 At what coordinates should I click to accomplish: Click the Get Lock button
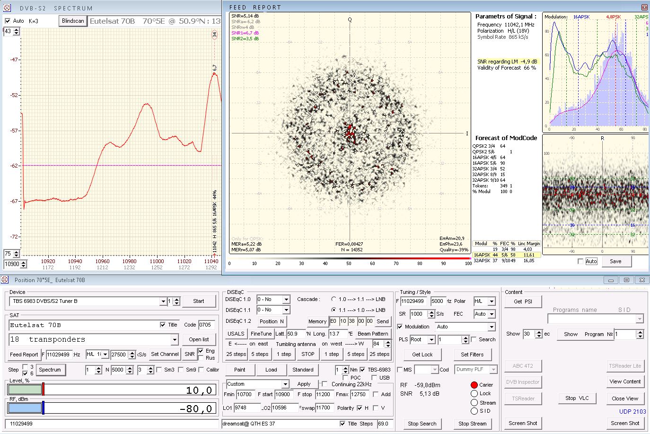coord(422,354)
